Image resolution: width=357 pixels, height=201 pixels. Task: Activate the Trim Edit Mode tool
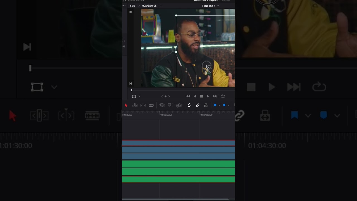(x=134, y=105)
